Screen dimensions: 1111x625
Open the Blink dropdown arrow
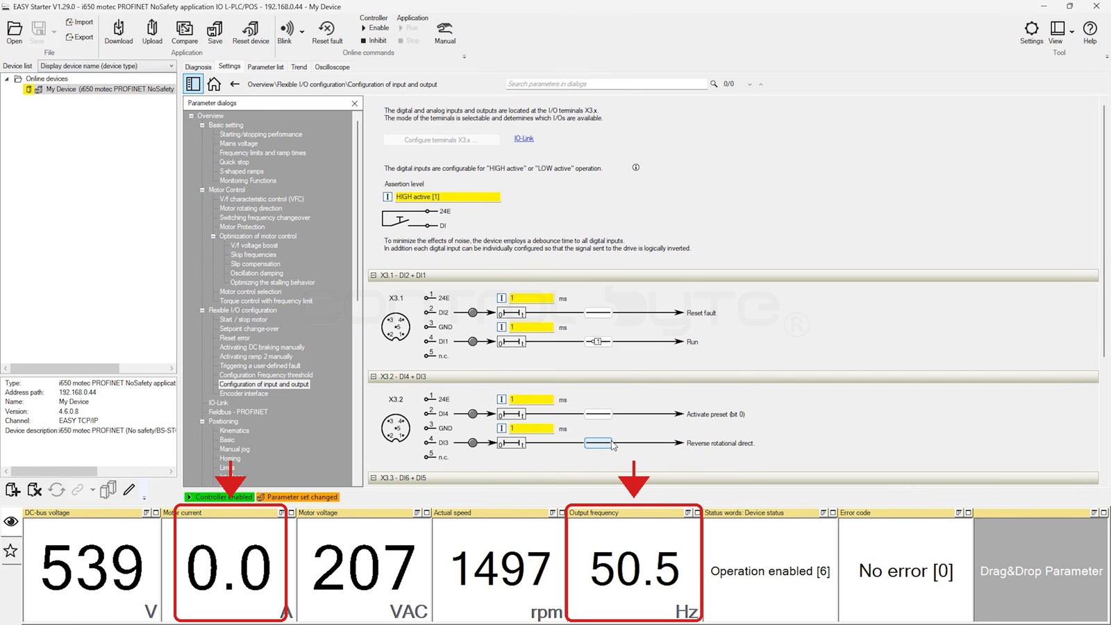click(302, 31)
